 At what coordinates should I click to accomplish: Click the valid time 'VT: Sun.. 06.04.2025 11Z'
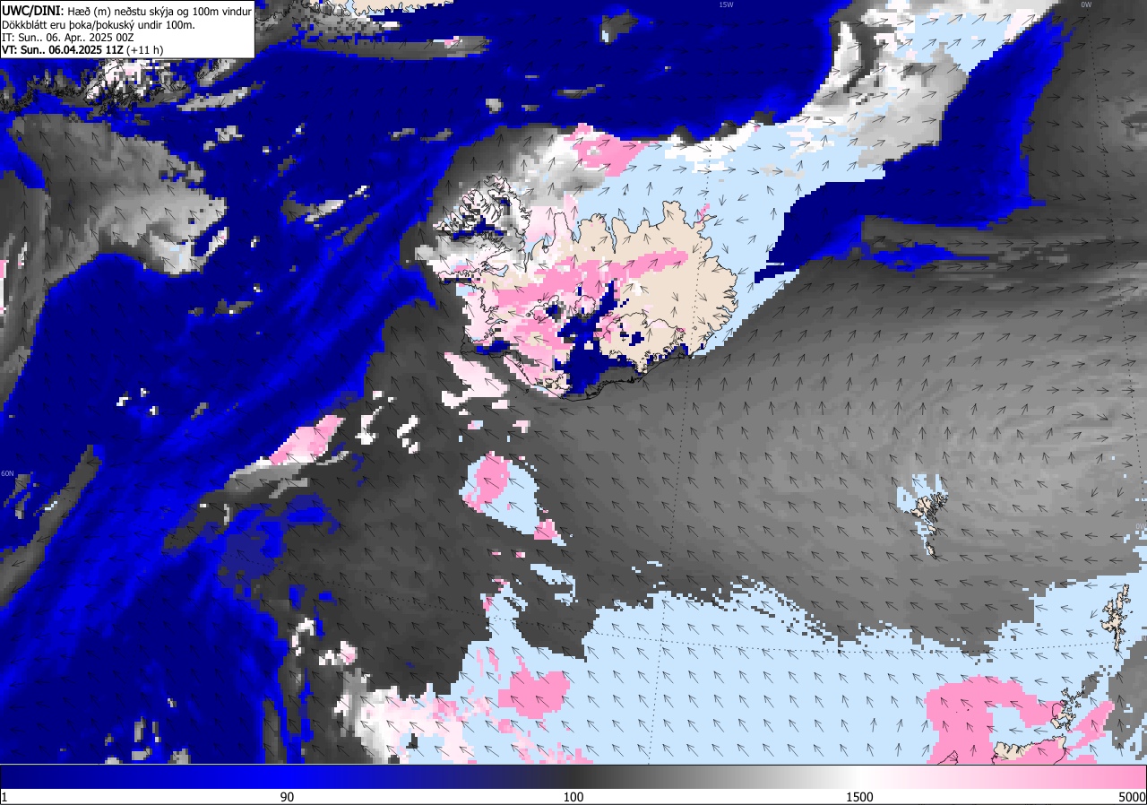tap(63, 50)
